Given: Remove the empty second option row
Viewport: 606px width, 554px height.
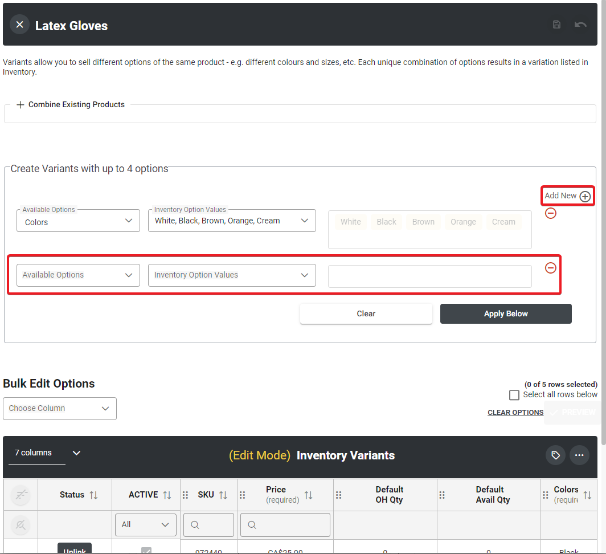Looking at the screenshot, I should pyautogui.click(x=551, y=268).
